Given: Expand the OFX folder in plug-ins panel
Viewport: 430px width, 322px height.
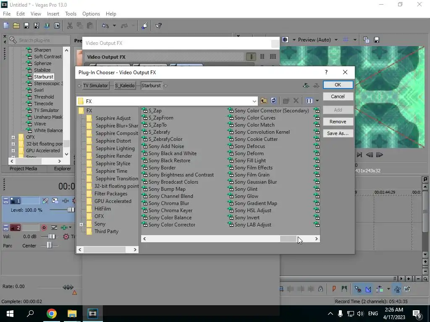Looking at the screenshot, I should point(13,137).
